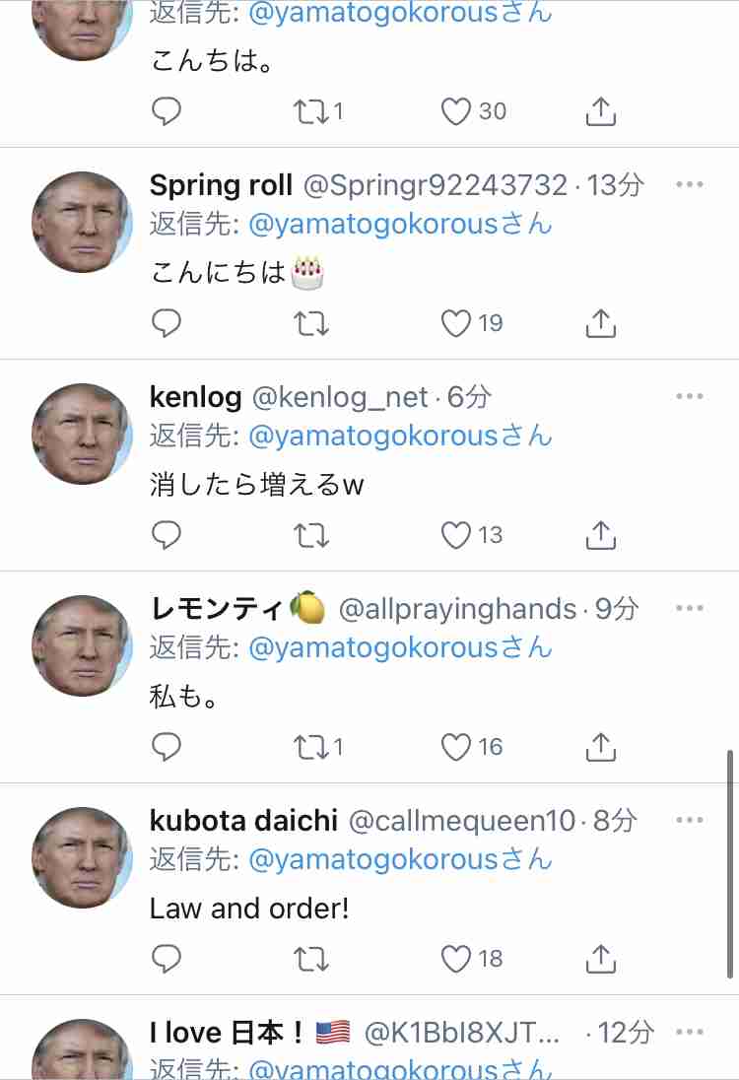The image size is (739, 1080).
Task: Open @yamatogokorous mention in kenlog's reply
Action: click(x=400, y=436)
